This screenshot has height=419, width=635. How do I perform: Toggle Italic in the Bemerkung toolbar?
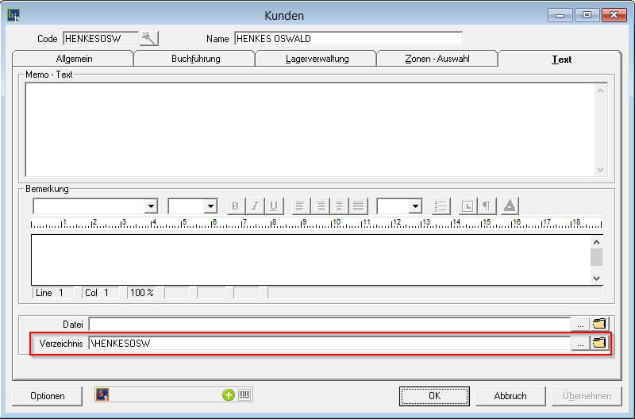pyautogui.click(x=255, y=206)
